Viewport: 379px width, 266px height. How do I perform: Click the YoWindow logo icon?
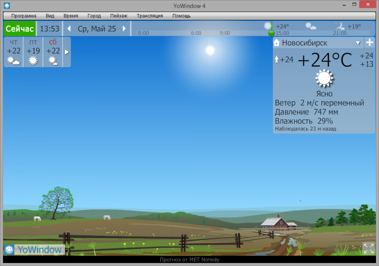[9, 249]
